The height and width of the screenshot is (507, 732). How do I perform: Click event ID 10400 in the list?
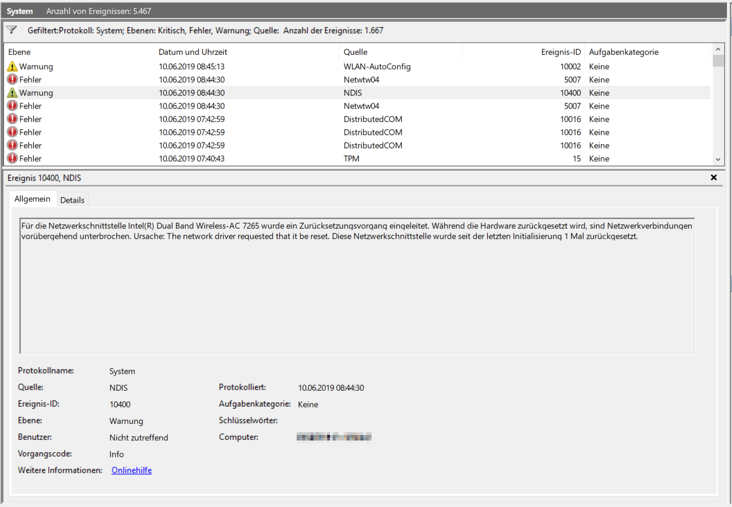570,93
